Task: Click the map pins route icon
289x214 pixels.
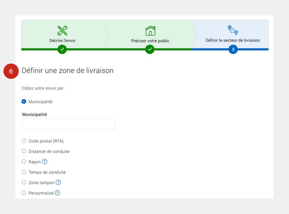Action: coord(233,30)
